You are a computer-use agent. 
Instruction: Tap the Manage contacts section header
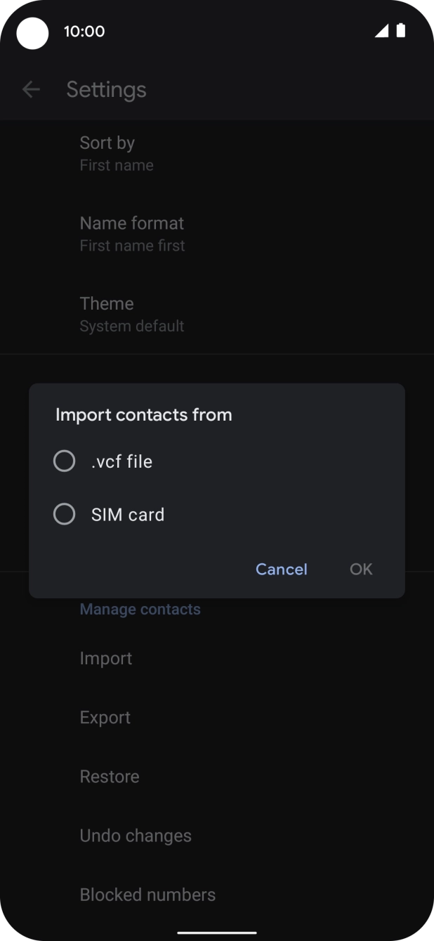[140, 609]
